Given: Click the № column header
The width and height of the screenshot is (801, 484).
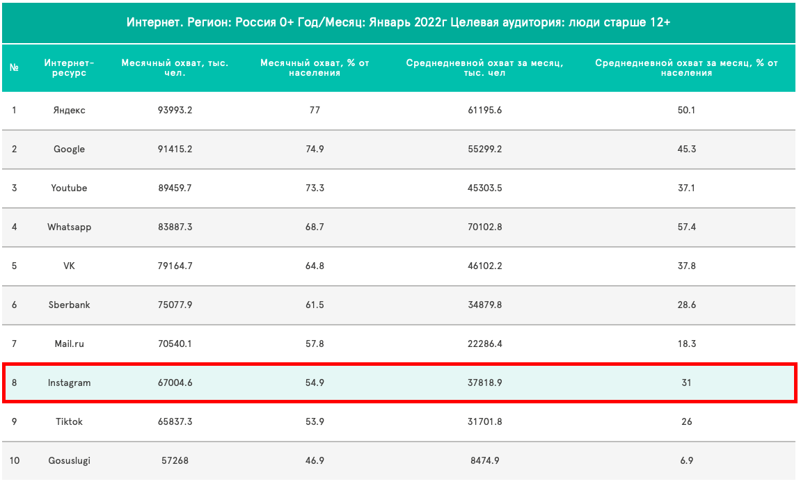Looking at the screenshot, I should pos(15,68).
